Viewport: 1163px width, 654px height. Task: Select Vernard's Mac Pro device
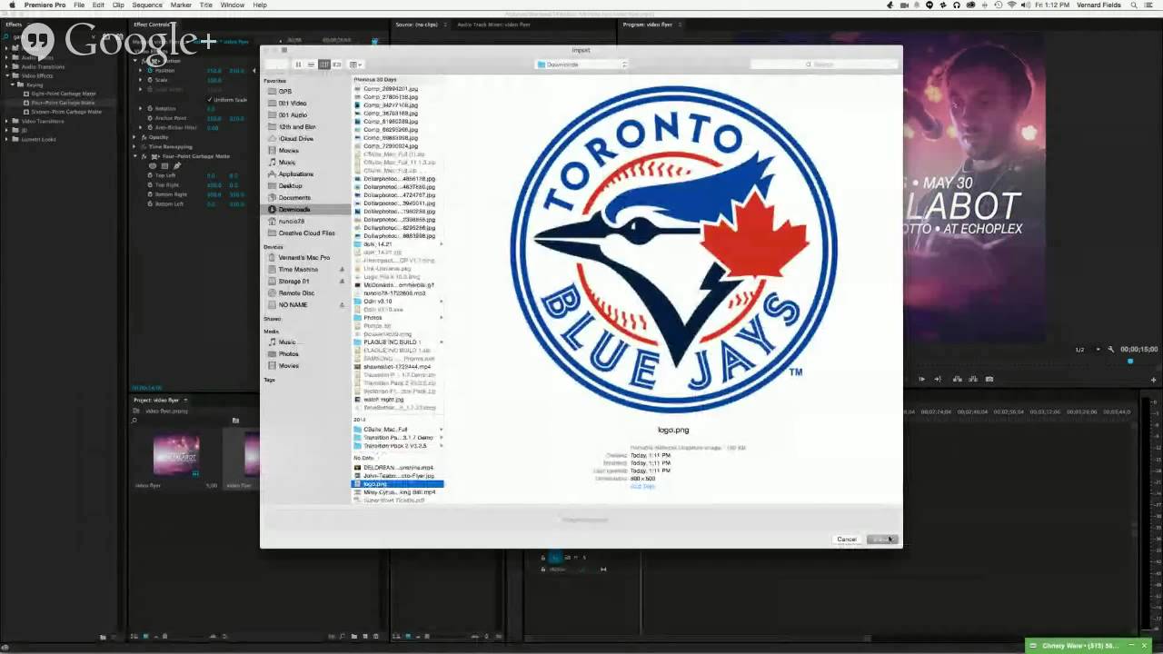pos(304,258)
